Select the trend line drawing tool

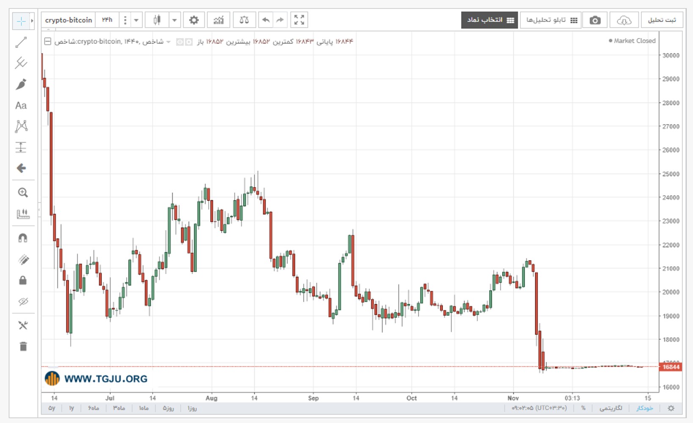coord(21,42)
